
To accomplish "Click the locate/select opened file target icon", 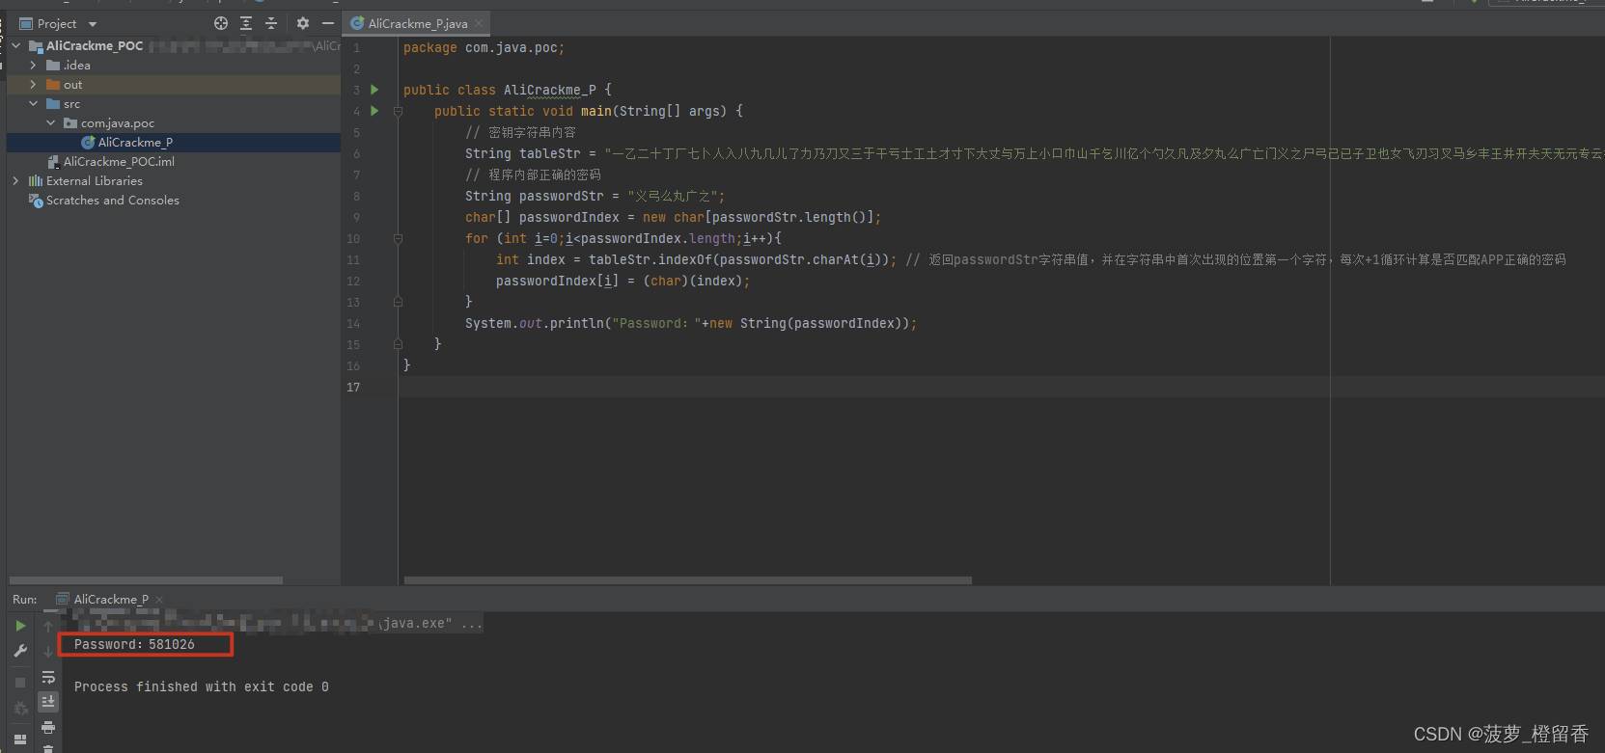I will coord(221,23).
